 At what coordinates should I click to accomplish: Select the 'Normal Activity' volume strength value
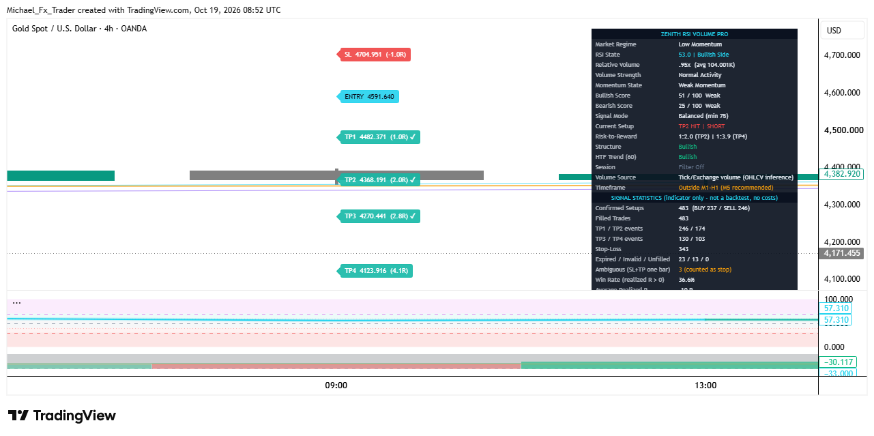tap(700, 75)
